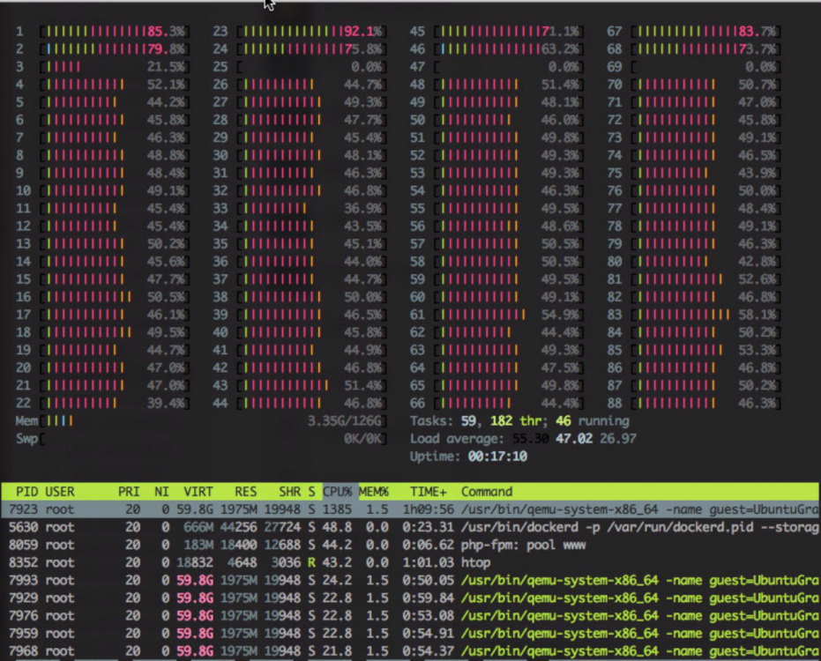Click the 0.0% value for CPU 47
This screenshot has height=661, width=821.
(x=564, y=67)
